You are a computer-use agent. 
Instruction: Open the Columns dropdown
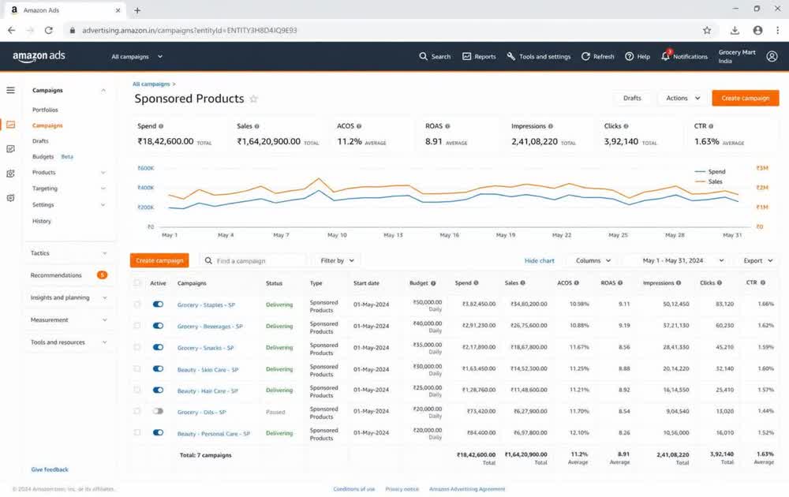pos(593,260)
